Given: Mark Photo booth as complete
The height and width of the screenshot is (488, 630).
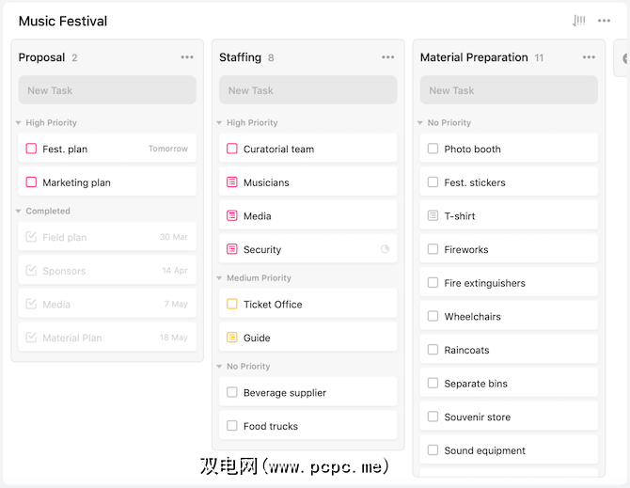Looking at the screenshot, I should pos(433,149).
